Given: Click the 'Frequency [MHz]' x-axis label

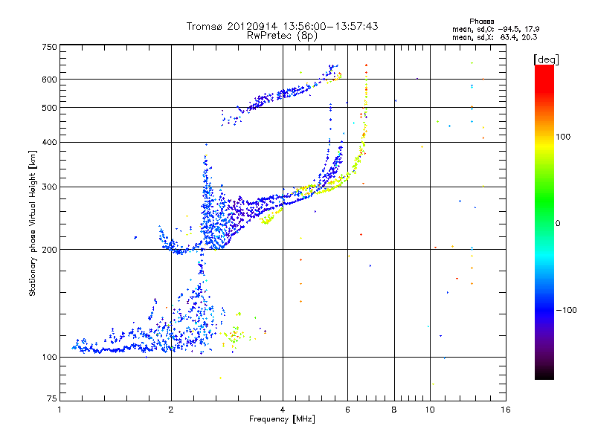Looking at the screenshot, I should (x=282, y=419).
